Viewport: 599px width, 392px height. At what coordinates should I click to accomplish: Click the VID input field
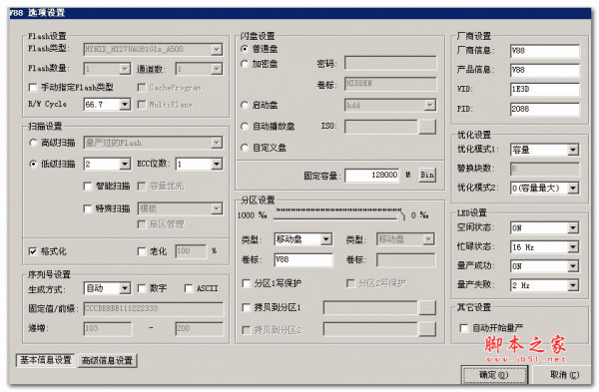[x=545, y=90]
